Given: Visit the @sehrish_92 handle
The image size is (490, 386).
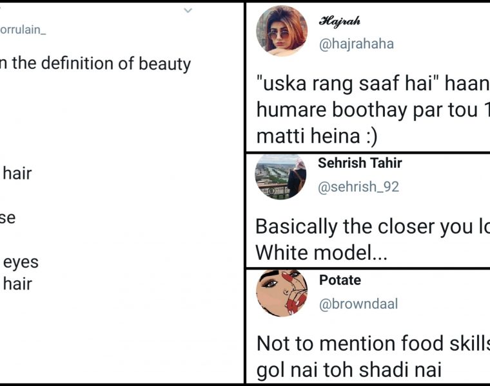Looking at the screenshot, I should point(358,187).
